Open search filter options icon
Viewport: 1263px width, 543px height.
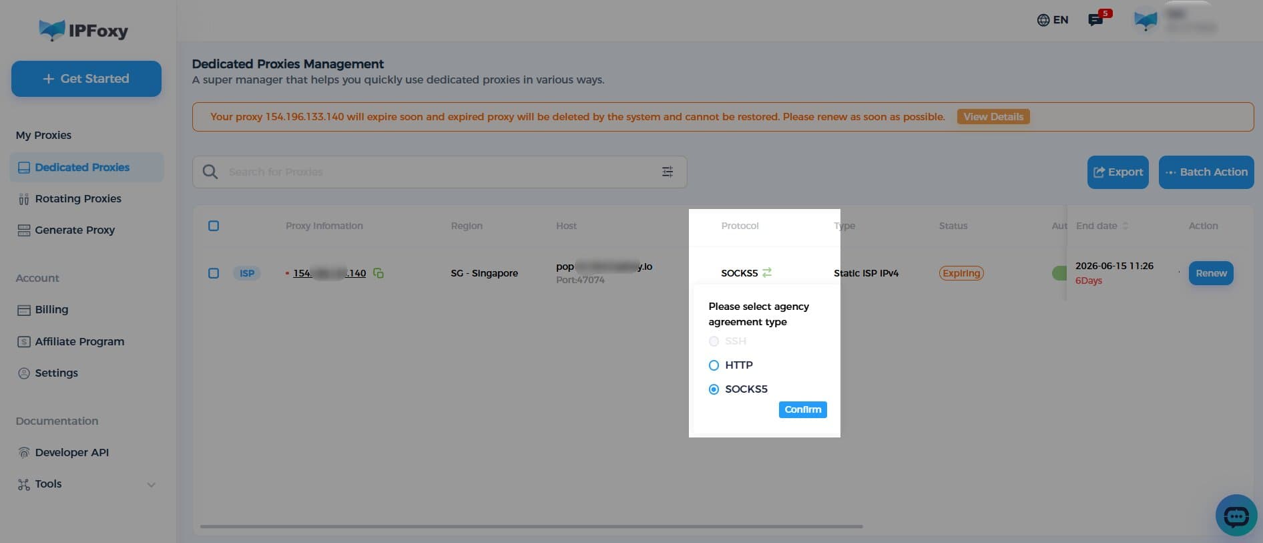[x=667, y=172]
